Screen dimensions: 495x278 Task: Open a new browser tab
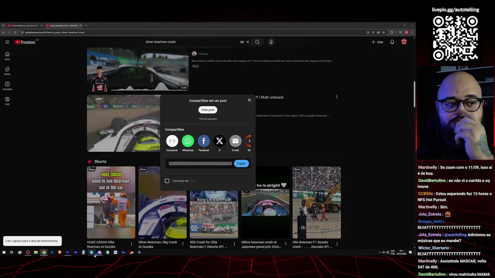pyautogui.click(x=86, y=25)
